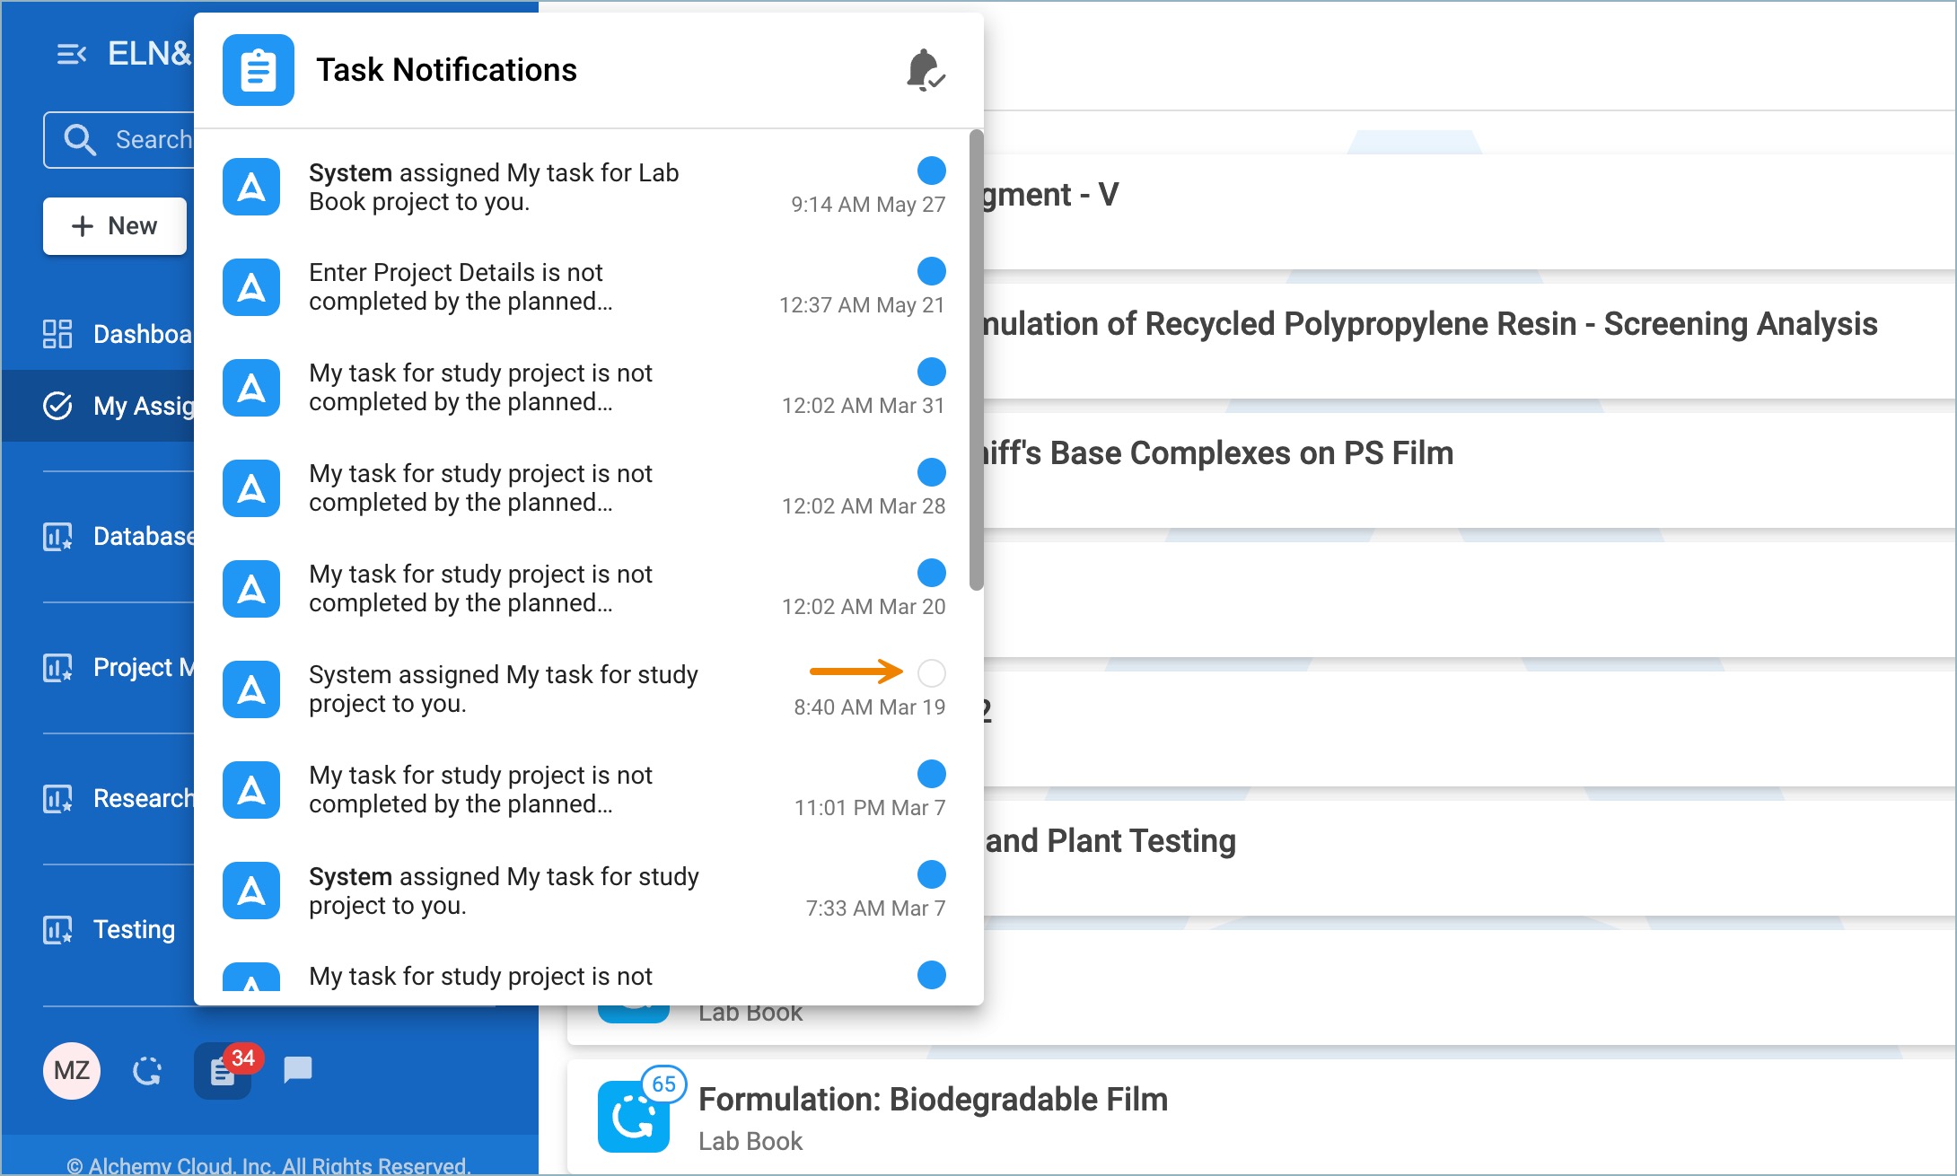Toggle read dot on 11:01 PM Mar 7 notification
This screenshot has height=1176, width=1957.
(x=932, y=774)
